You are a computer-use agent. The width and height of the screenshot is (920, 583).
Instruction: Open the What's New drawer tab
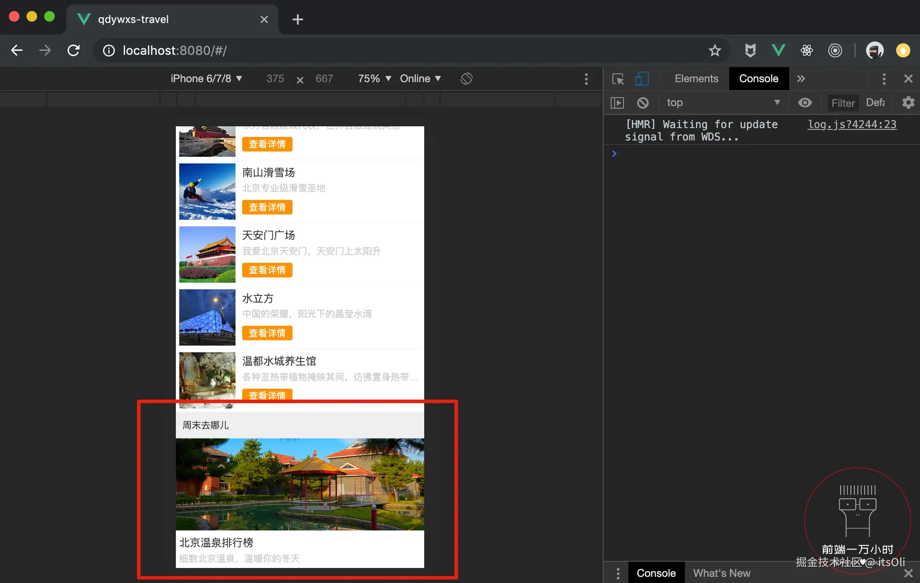pos(722,573)
